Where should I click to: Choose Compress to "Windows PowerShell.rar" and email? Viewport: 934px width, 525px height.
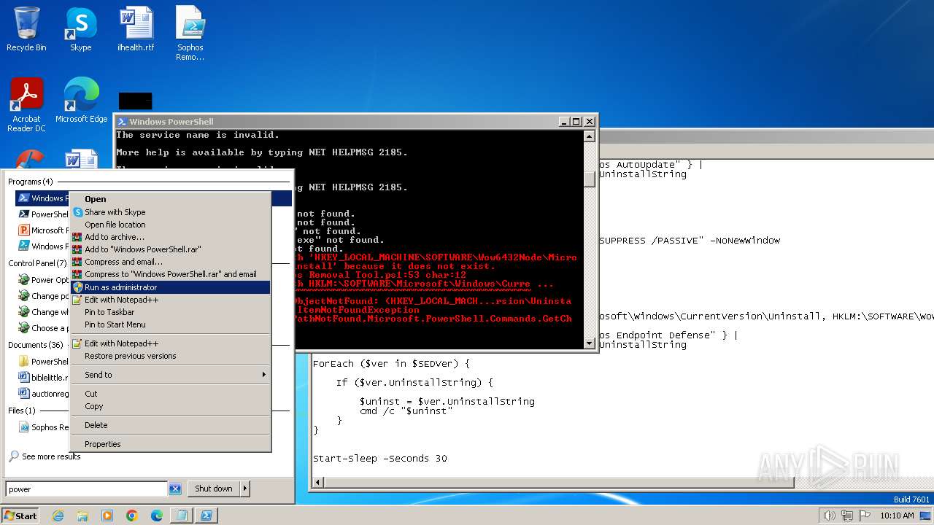170,274
